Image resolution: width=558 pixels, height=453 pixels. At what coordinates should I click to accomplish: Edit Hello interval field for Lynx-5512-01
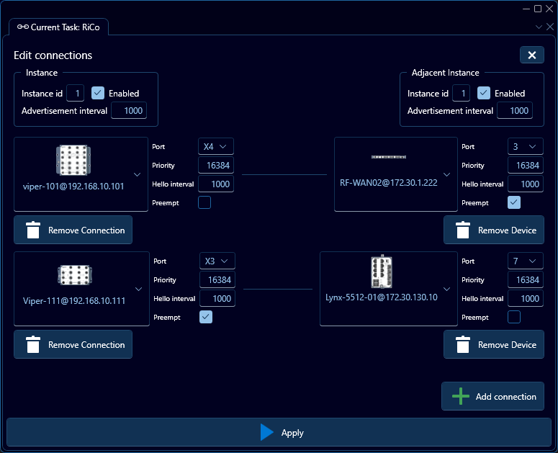click(x=526, y=299)
